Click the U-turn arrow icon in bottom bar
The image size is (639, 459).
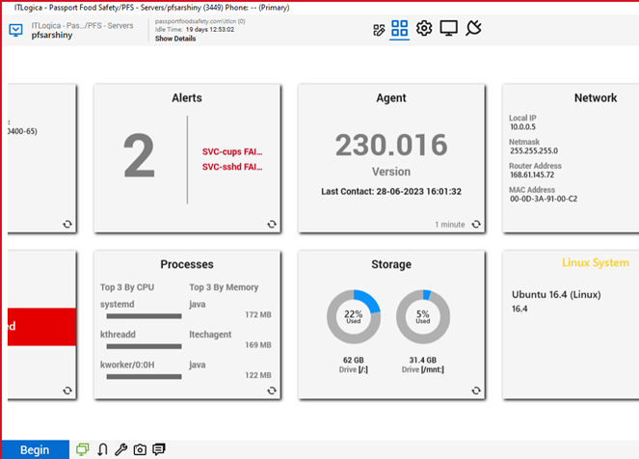click(x=102, y=449)
